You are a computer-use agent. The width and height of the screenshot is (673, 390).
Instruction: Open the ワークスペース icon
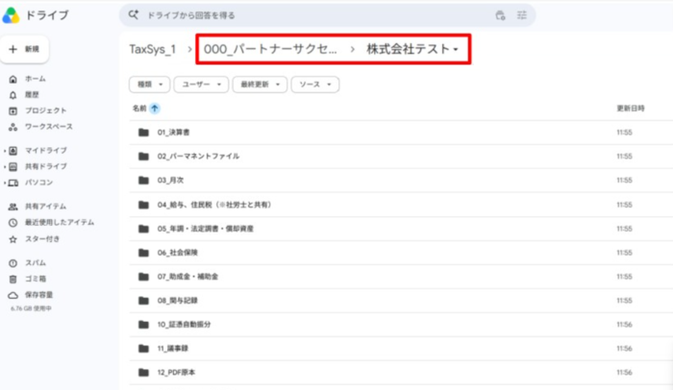pyautogui.click(x=12, y=127)
